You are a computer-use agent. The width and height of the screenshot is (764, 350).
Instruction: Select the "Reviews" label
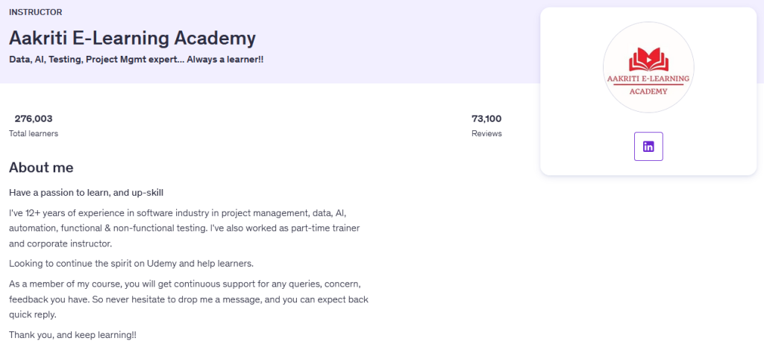coord(486,133)
